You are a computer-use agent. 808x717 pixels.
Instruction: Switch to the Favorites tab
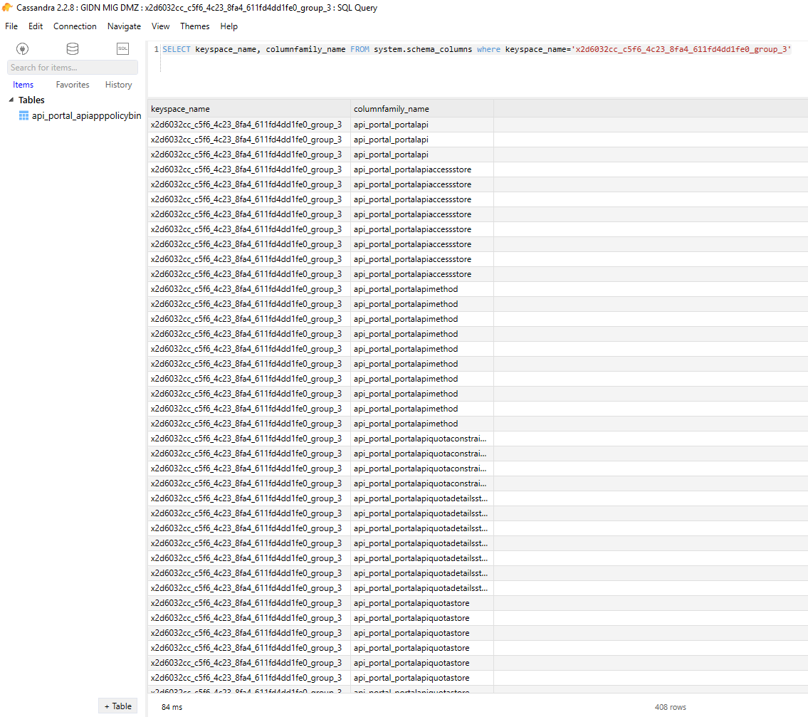pyautogui.click(x=73, y=85)
